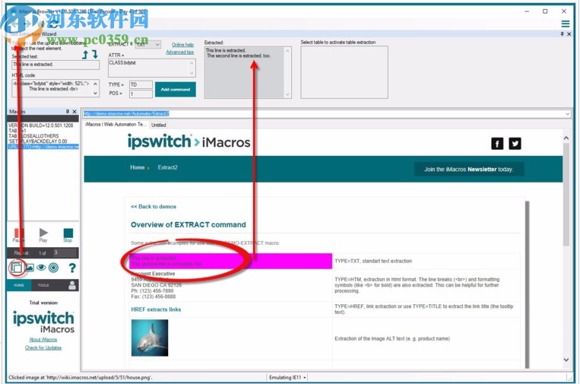
Task: Click the Repeat count field showing 3
Action: click(x=65, y=252)
